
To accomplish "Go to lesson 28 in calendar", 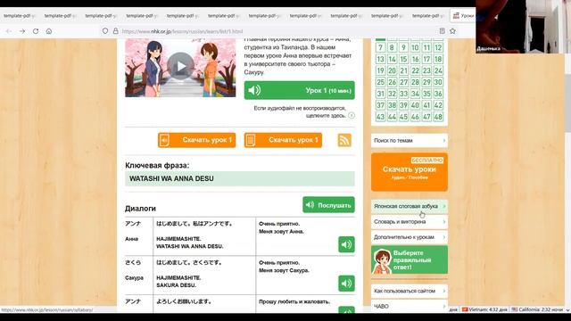I will (x=415, y=82).
